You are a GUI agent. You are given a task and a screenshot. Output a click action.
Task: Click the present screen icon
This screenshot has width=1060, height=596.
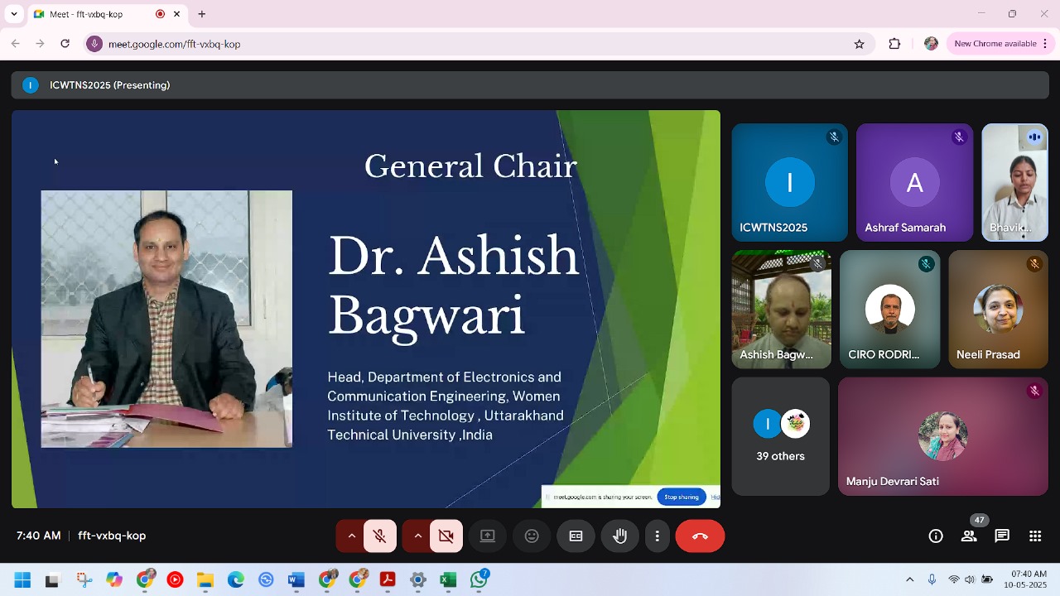488,536
